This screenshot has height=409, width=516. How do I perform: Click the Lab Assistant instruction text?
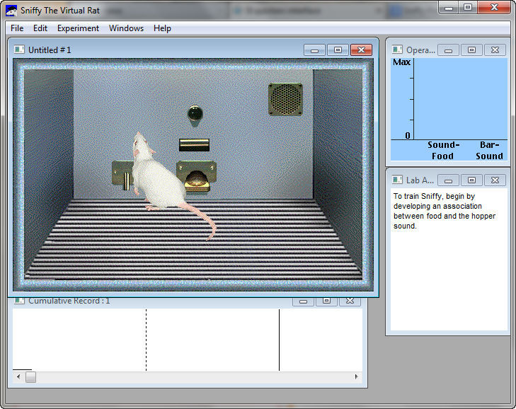445,211
